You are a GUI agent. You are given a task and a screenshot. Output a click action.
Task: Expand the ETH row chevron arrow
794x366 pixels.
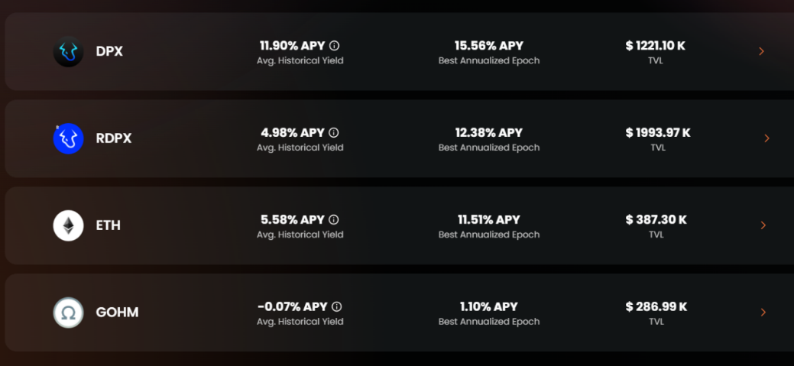pos(763,225)
